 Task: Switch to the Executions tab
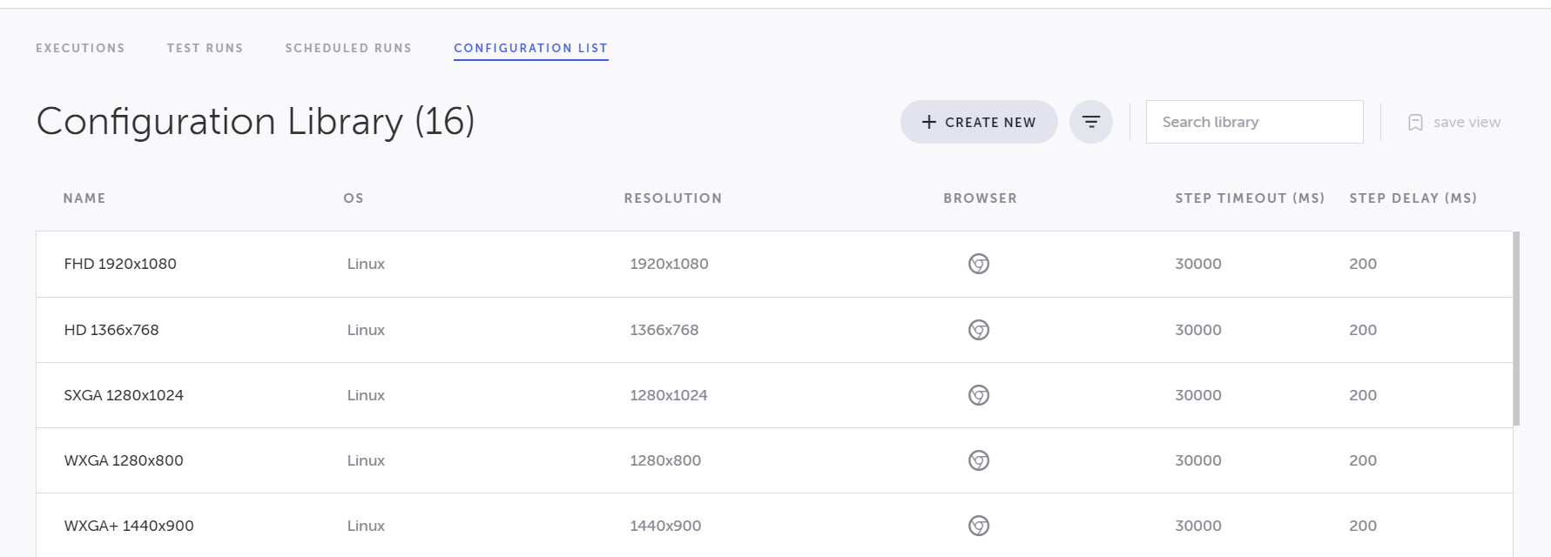click(80, 48)
